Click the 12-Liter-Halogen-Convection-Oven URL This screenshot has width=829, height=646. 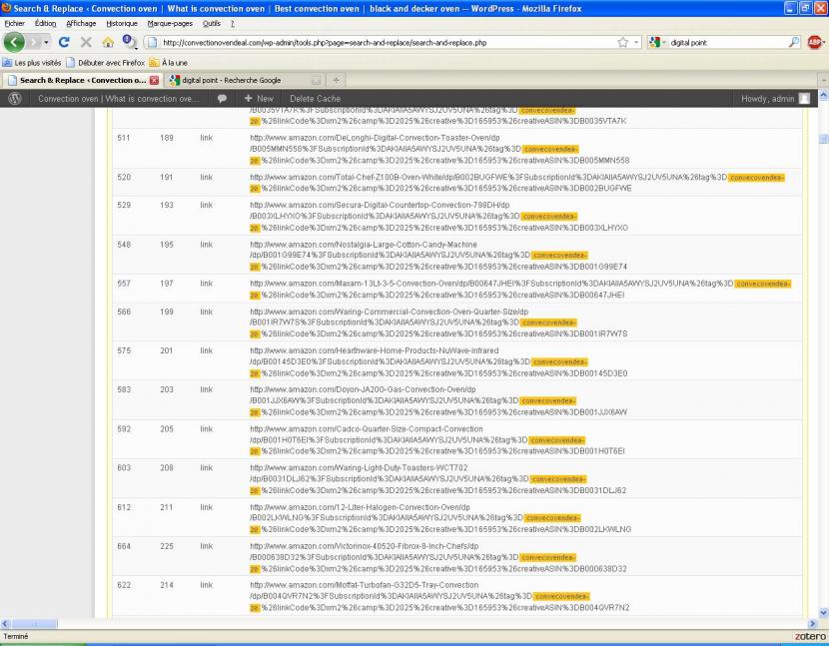[440, 518]
